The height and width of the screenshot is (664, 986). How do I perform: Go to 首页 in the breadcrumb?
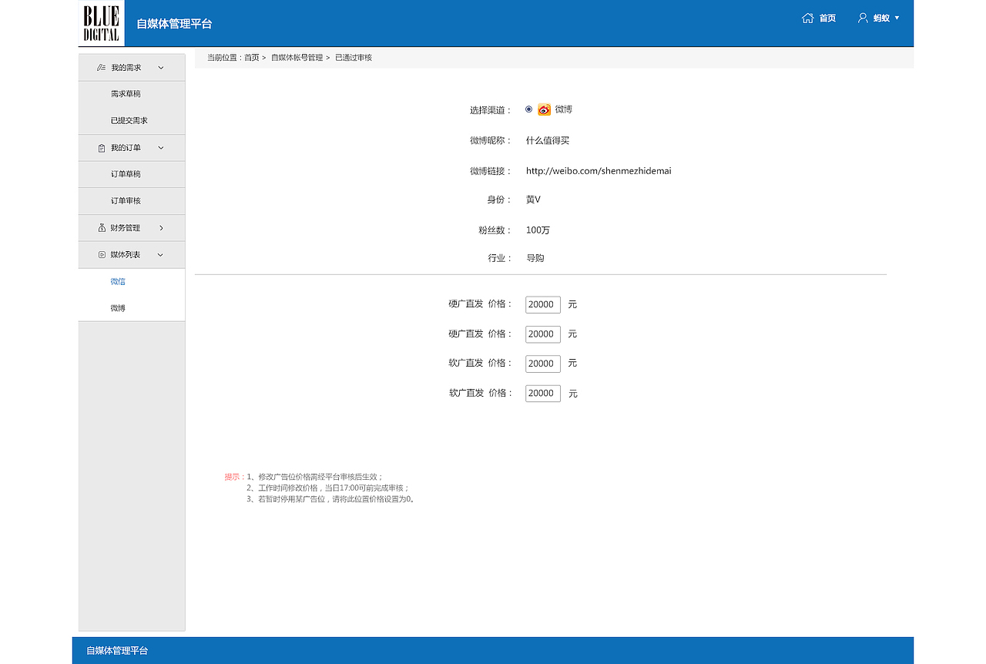point(252,58)
